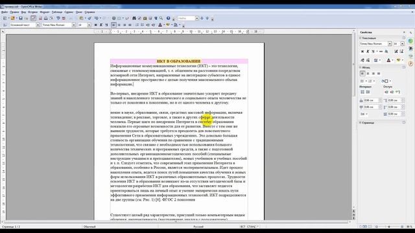Click the Export as PDF icon
Viewport: 415px width, 233px height.
pos(40,18)
